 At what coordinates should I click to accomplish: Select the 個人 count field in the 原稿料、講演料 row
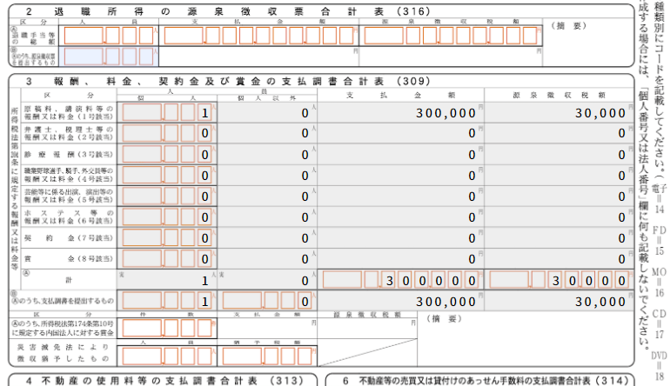click(167, 113)
